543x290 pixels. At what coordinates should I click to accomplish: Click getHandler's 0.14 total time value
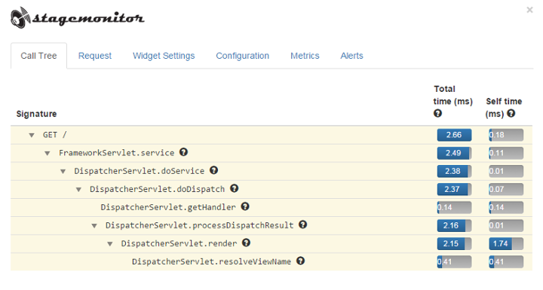(445, 207)
